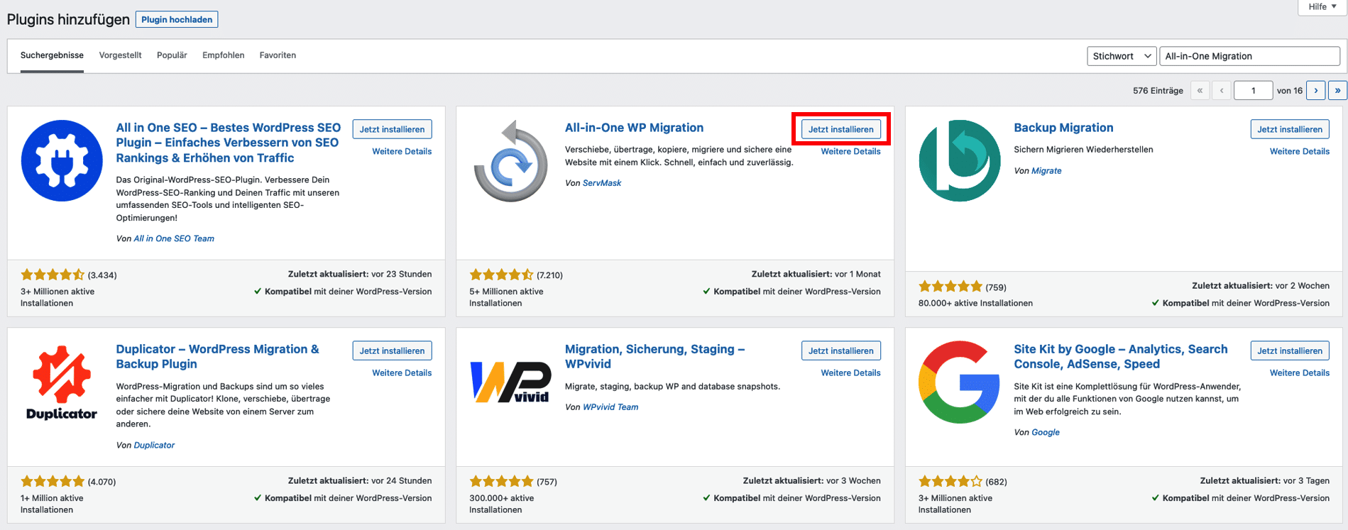1348x530 pixels.
Task: Click the All-in-One WP Migration plugin icon
Action: [510, 160]
